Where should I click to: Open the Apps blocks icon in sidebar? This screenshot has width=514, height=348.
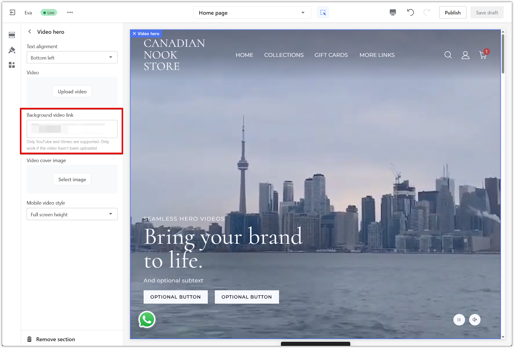pyautogui.click(x=12, y=65)
